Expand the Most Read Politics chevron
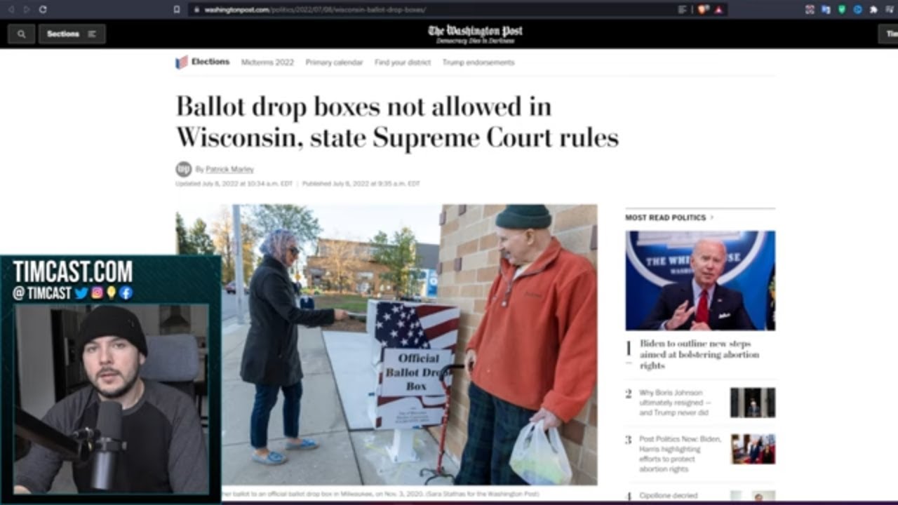 (712, 217)
